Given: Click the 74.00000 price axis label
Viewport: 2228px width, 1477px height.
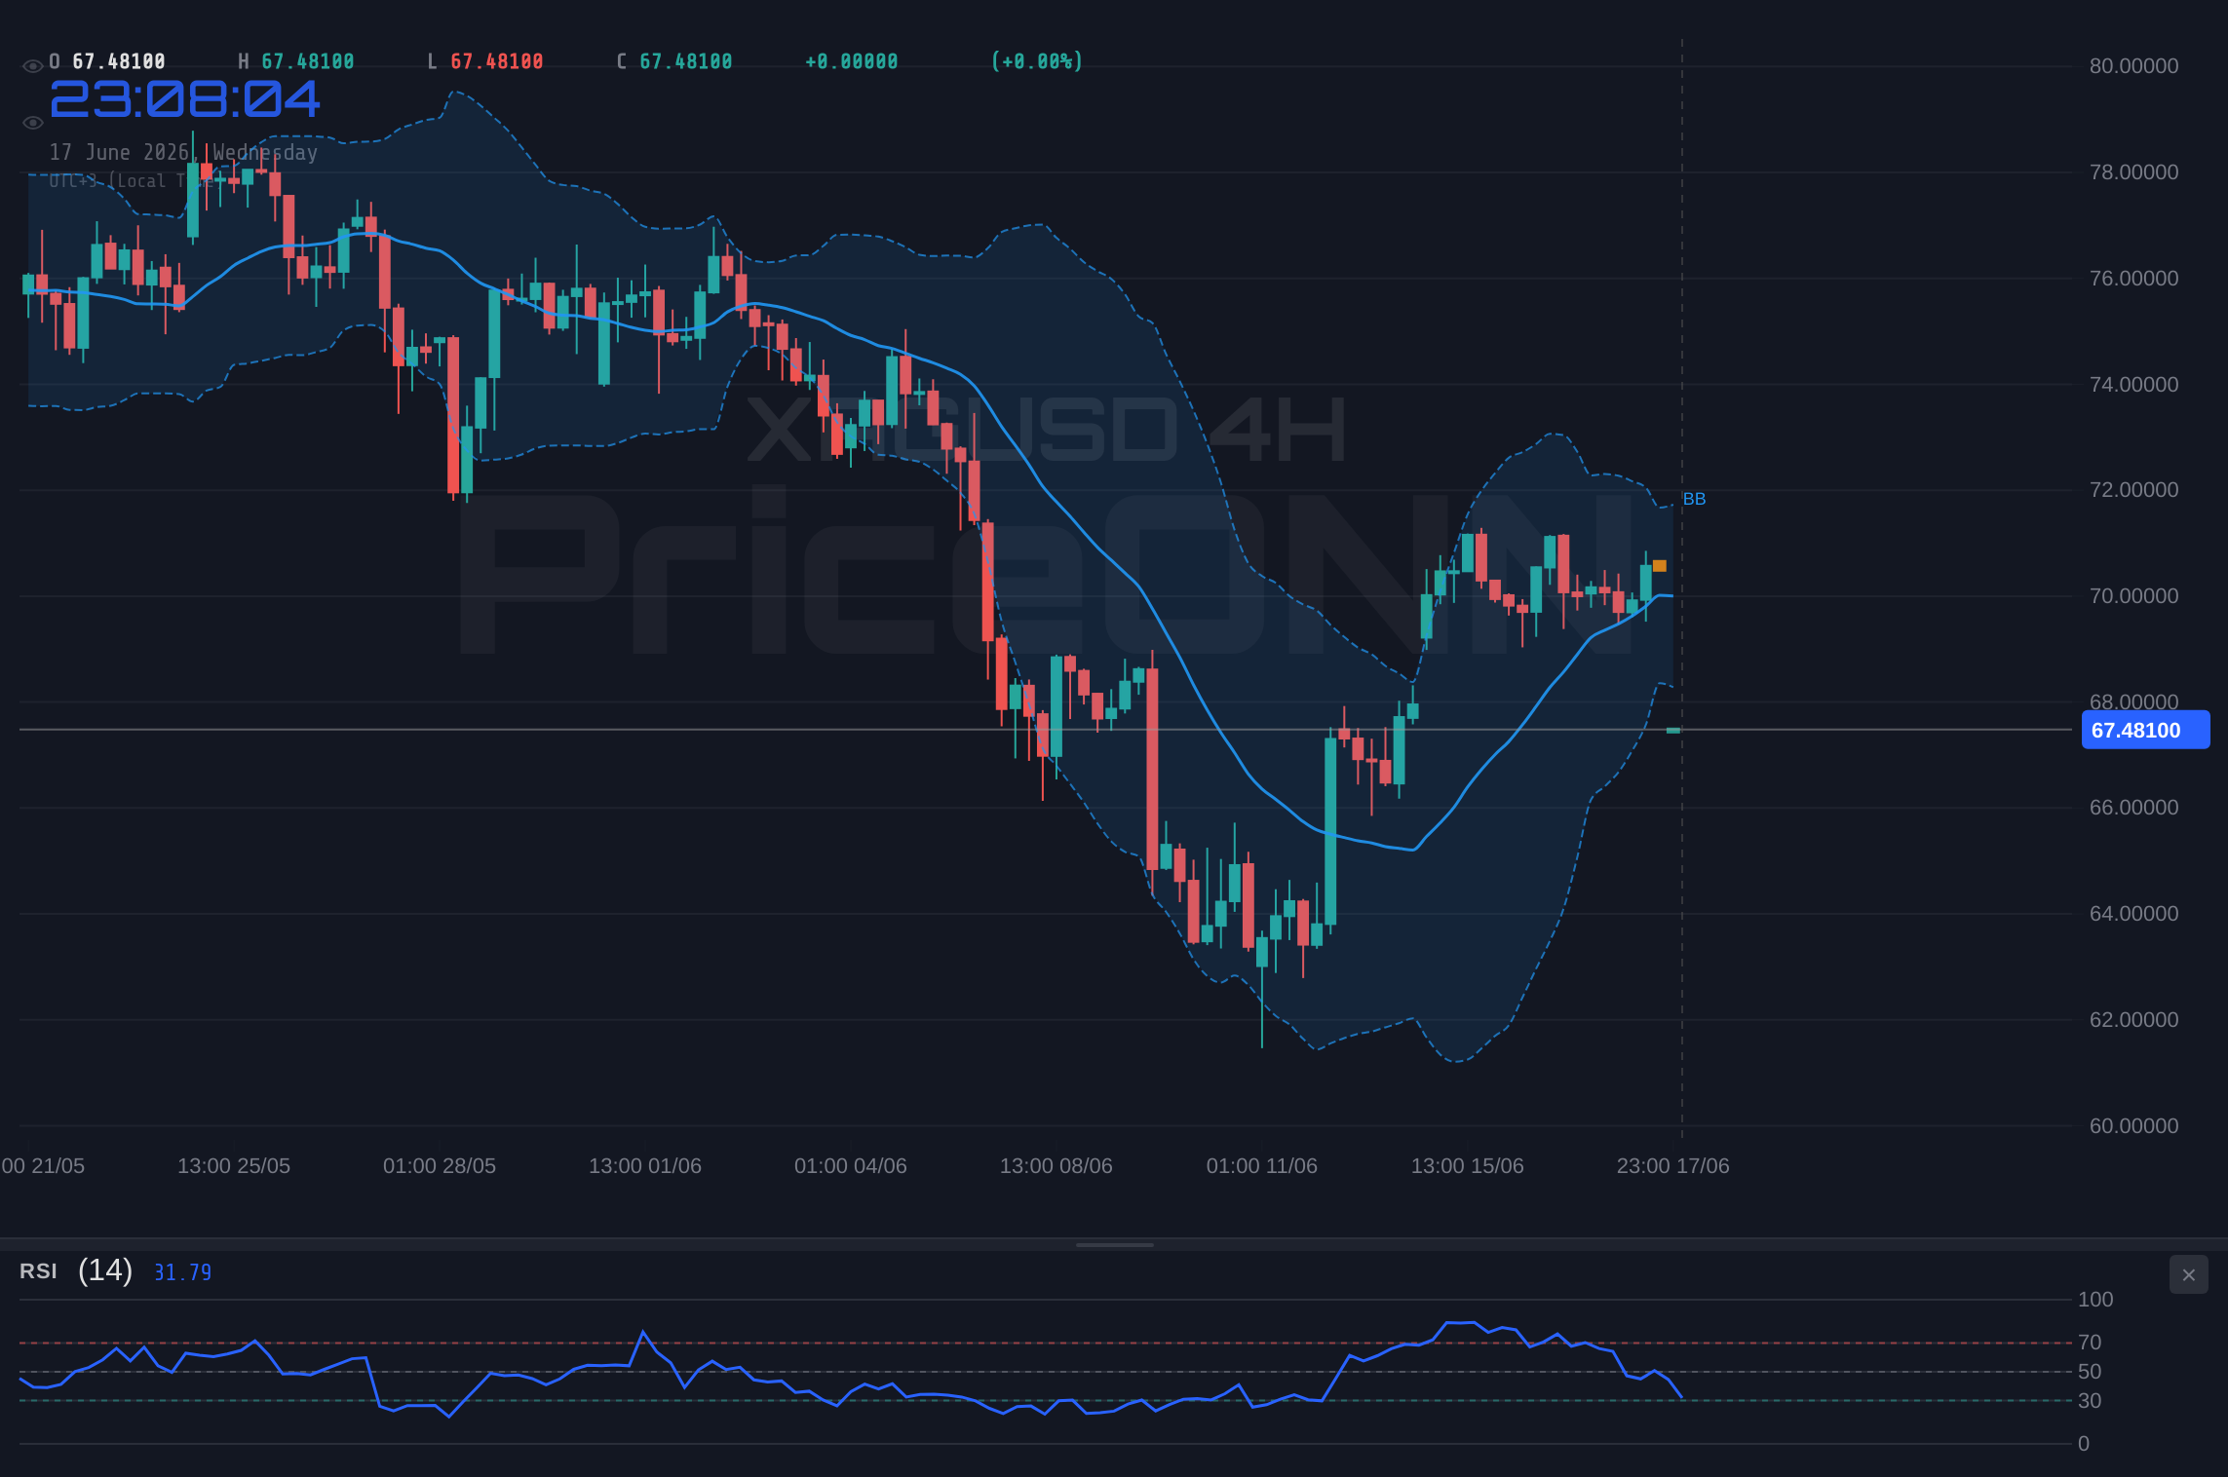Looking at the screenshot, I should (2133, 385).
